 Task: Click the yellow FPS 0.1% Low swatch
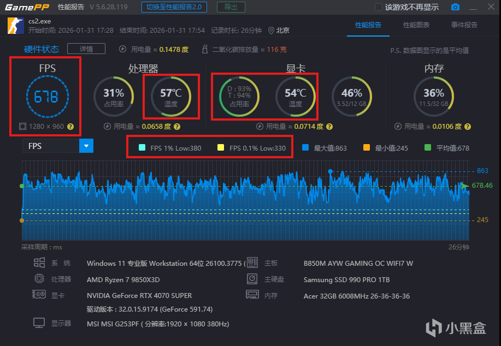pos(221,147)
